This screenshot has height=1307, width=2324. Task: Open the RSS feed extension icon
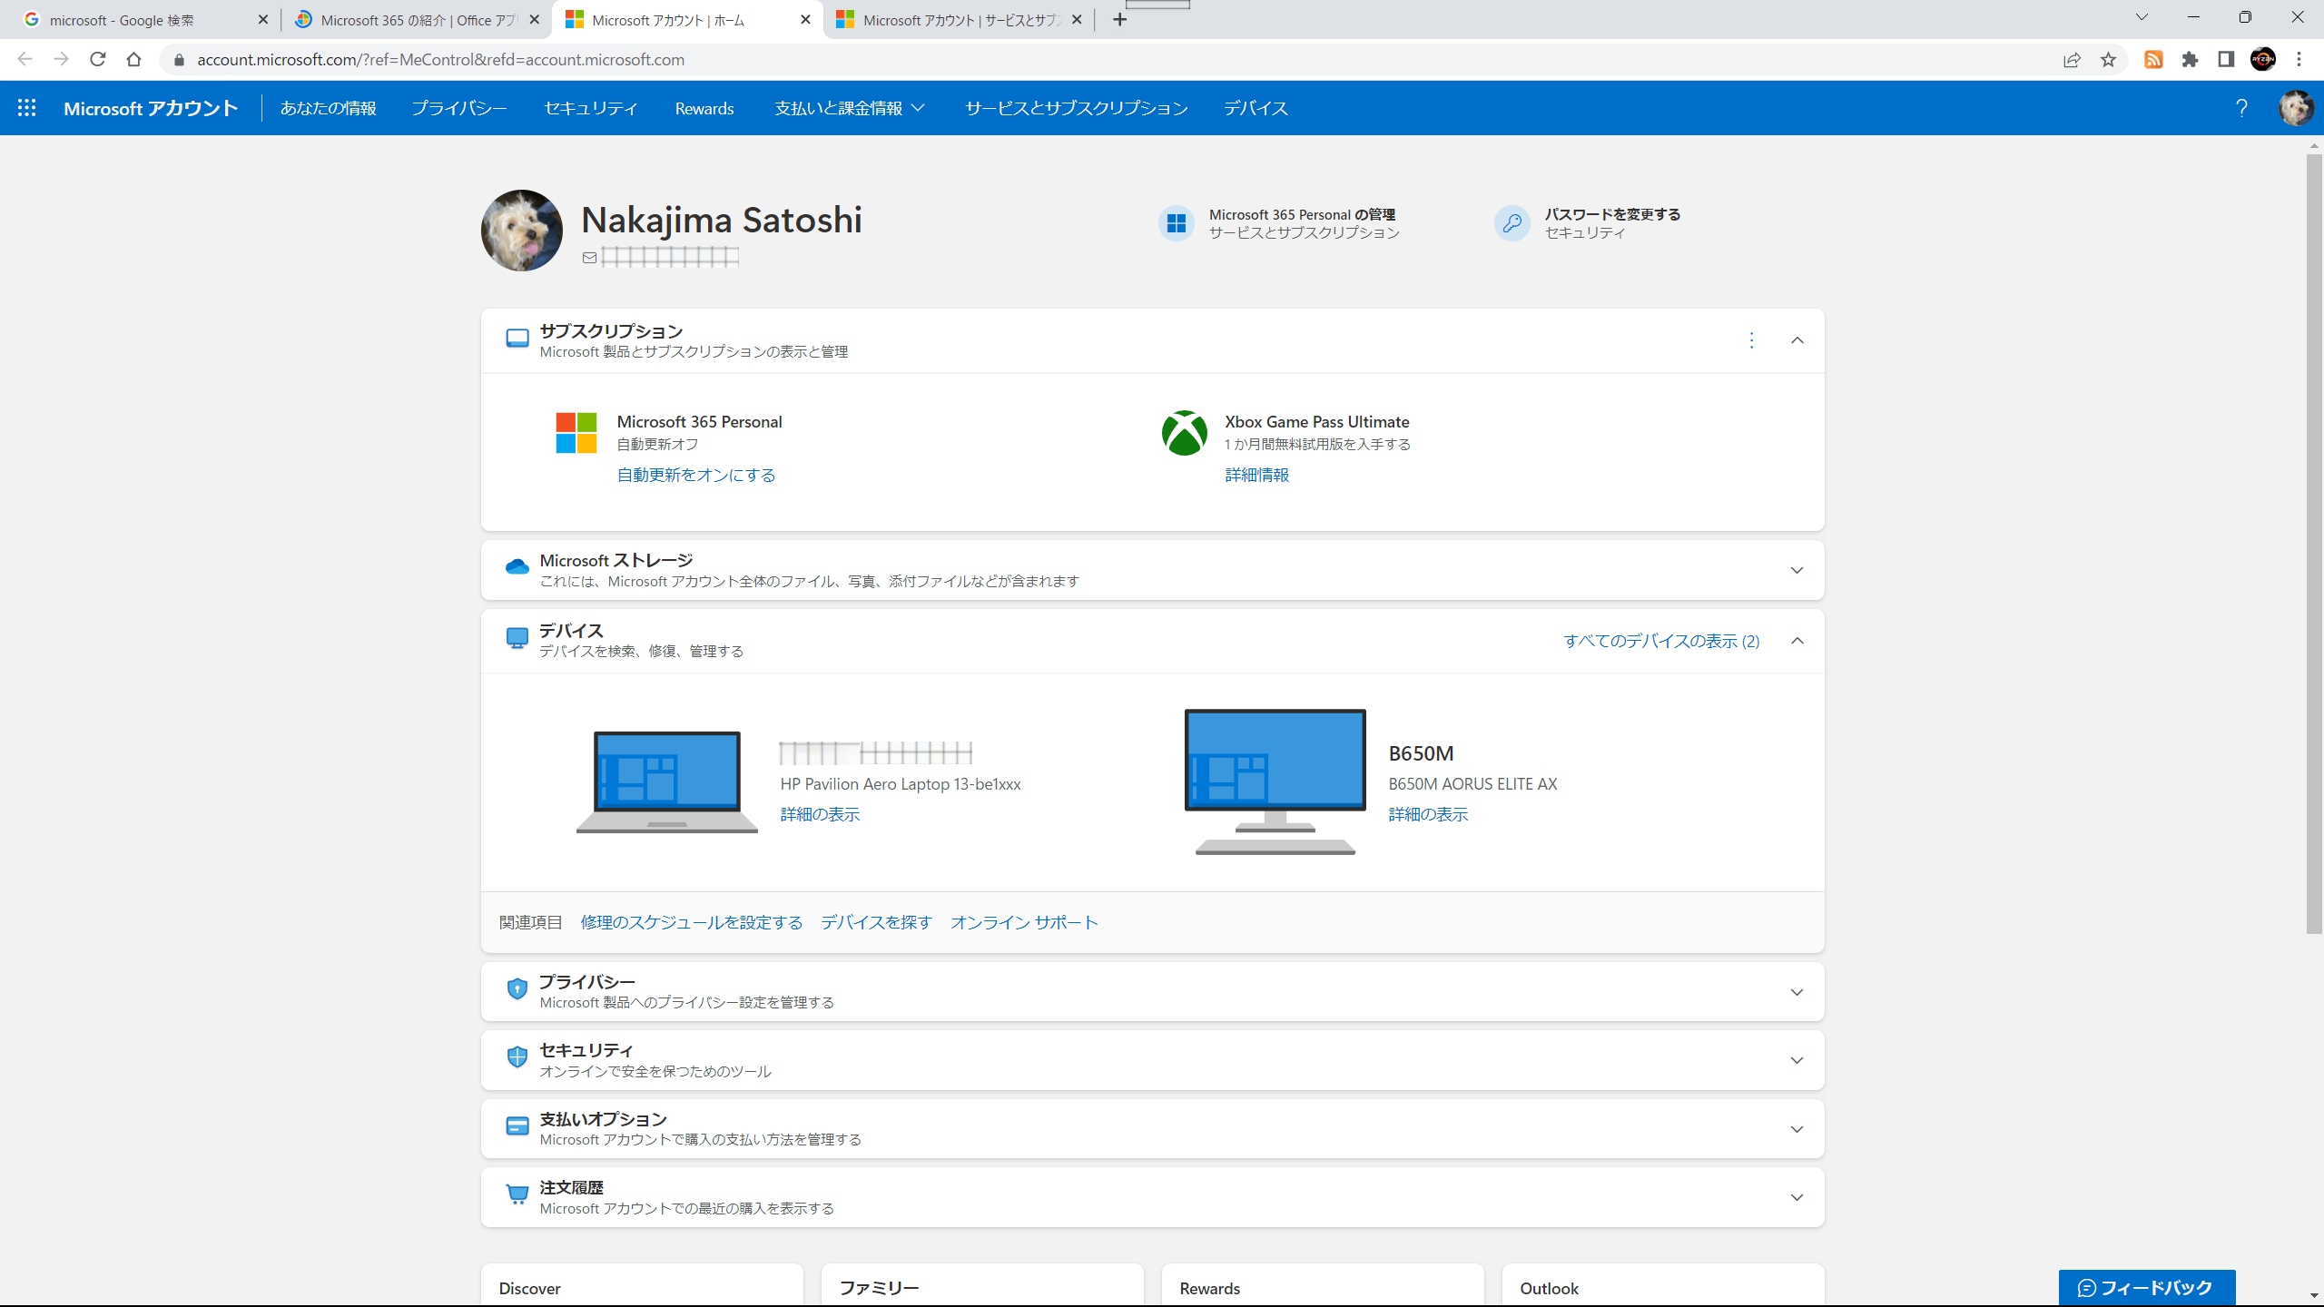click(2153, 59)
